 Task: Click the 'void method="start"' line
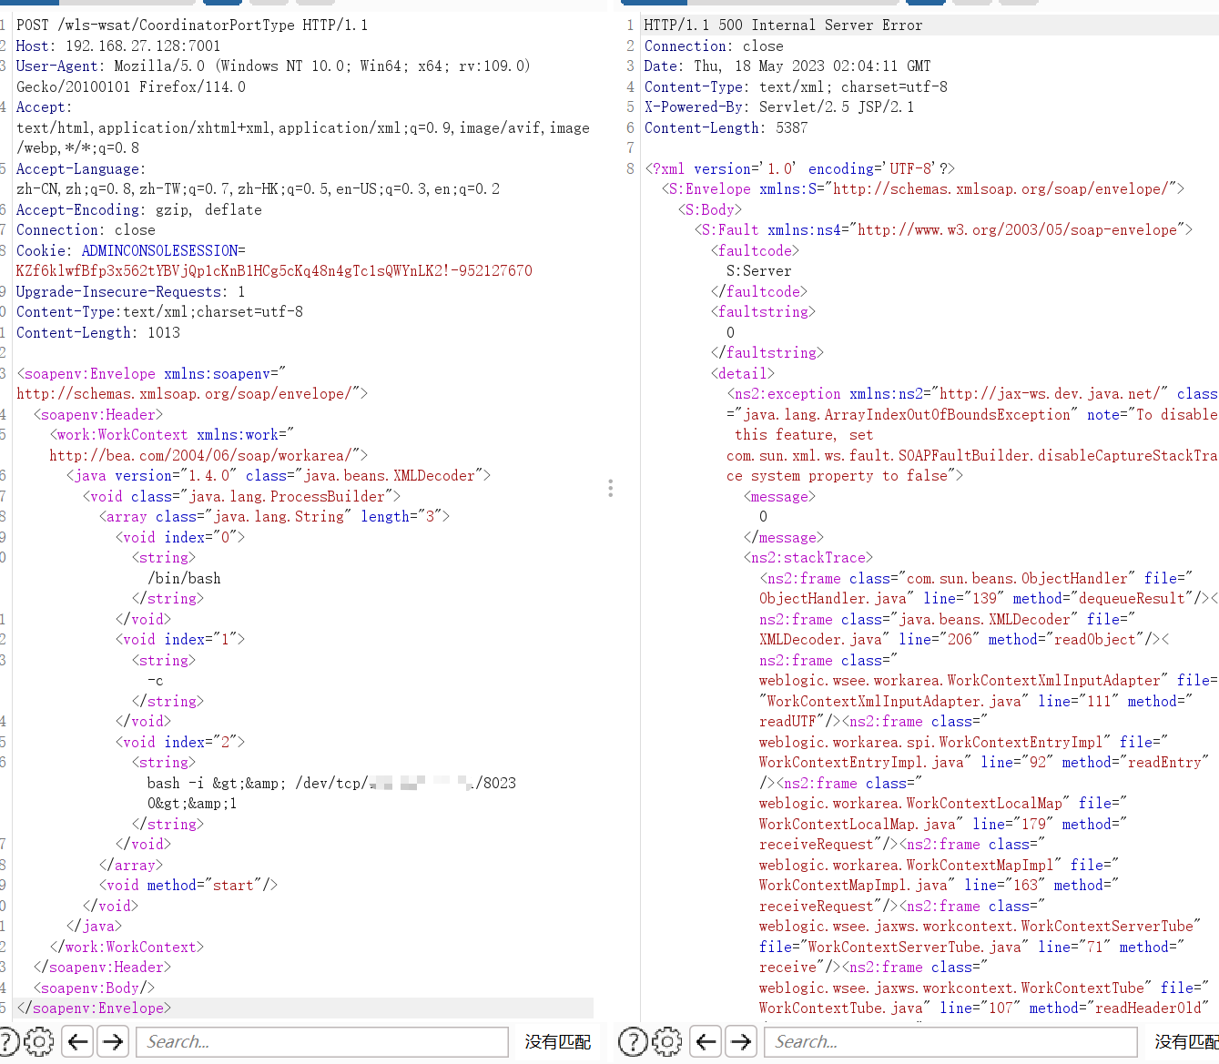click(x=188, y=886)
